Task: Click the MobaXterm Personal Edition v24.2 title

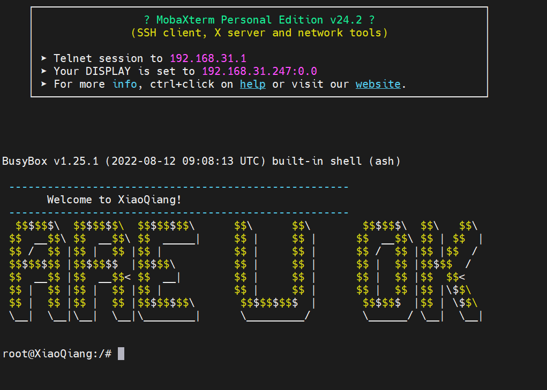Action: (x=259, y=20)
